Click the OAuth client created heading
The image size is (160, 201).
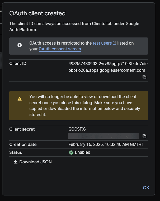point(37,13)
